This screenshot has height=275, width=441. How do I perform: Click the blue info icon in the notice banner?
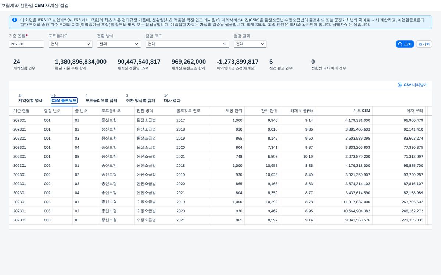14,20
